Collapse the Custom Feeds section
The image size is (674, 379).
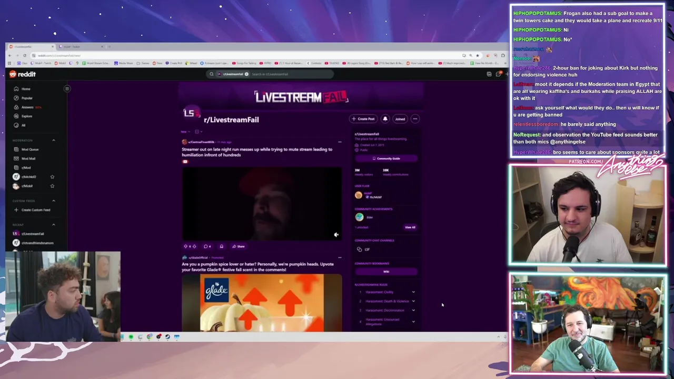pos(53,201)
